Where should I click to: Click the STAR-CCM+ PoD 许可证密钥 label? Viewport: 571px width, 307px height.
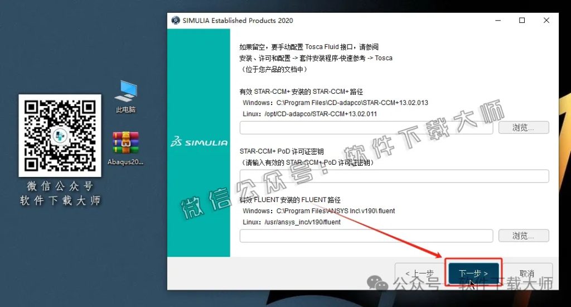coord(282,151)
